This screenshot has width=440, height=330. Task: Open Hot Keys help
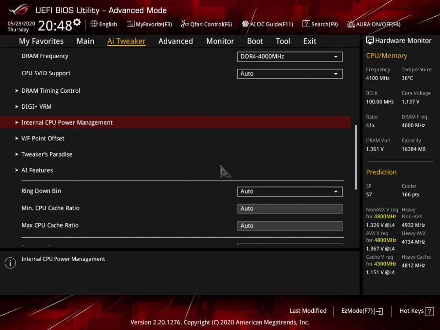pyautogui.click(x=416, y=311)
